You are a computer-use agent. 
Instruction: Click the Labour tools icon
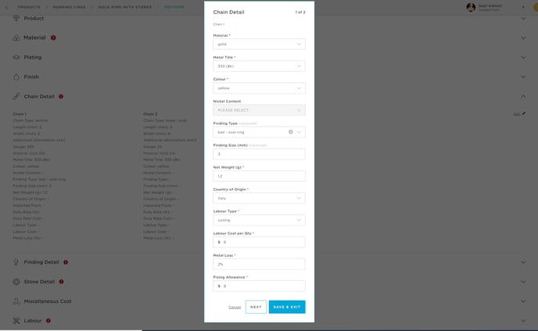[16, 321]
